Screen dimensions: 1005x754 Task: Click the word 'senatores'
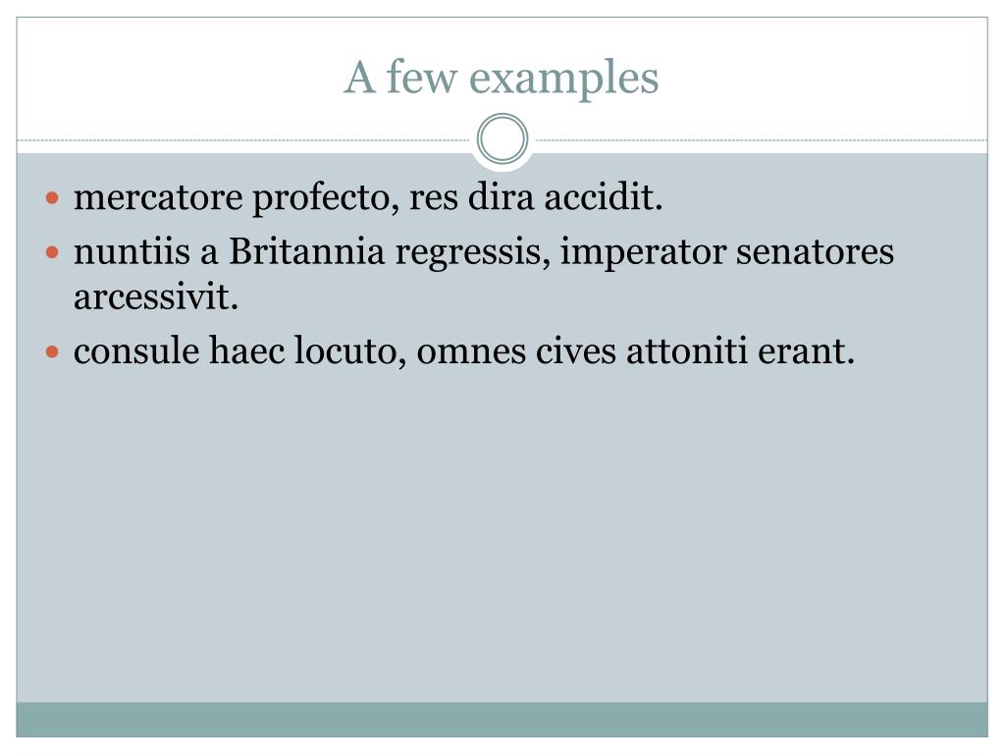(x=815, y=252)
